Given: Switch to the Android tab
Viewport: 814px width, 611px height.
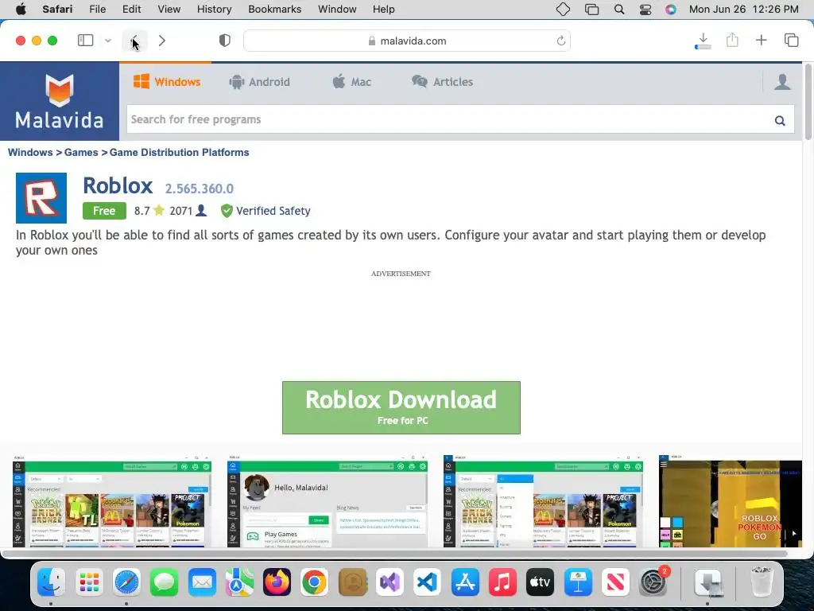Looking at the screenshot, I should click(x=260, y=82).
